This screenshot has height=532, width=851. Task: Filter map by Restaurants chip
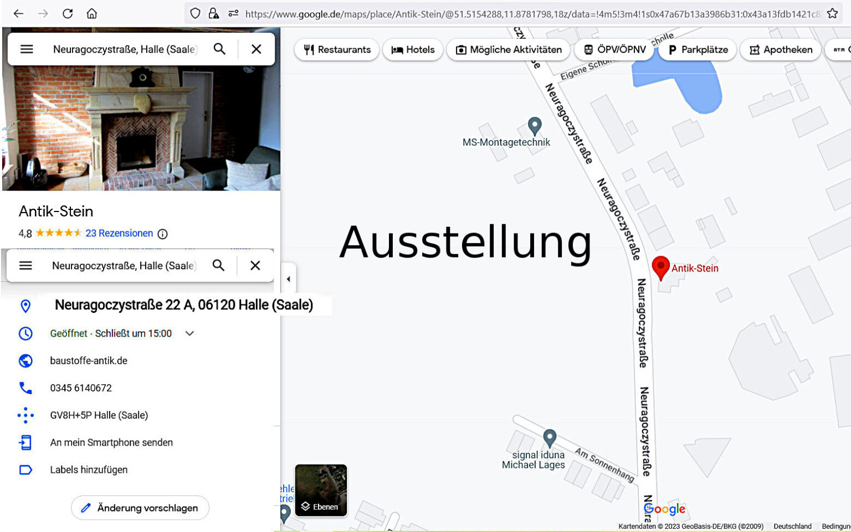pos(337,50)
